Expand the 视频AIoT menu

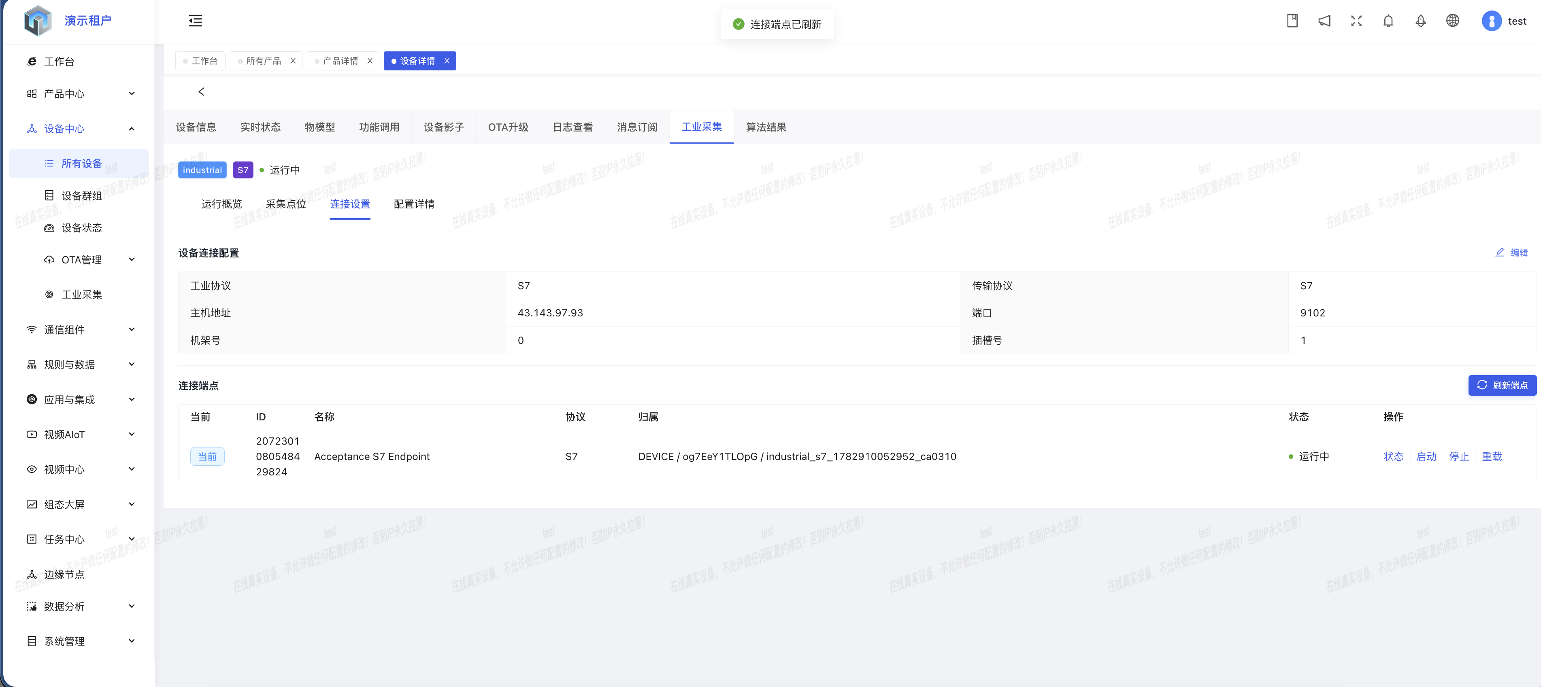(x=79, y=434)
